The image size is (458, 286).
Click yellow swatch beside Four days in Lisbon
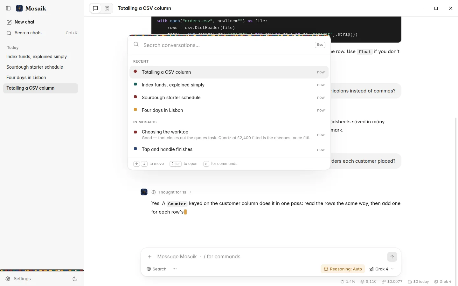(x=135, y=110)
